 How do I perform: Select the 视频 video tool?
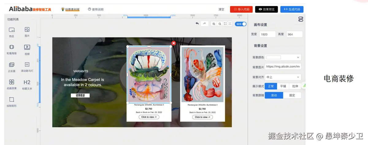[x=27, y=50]
